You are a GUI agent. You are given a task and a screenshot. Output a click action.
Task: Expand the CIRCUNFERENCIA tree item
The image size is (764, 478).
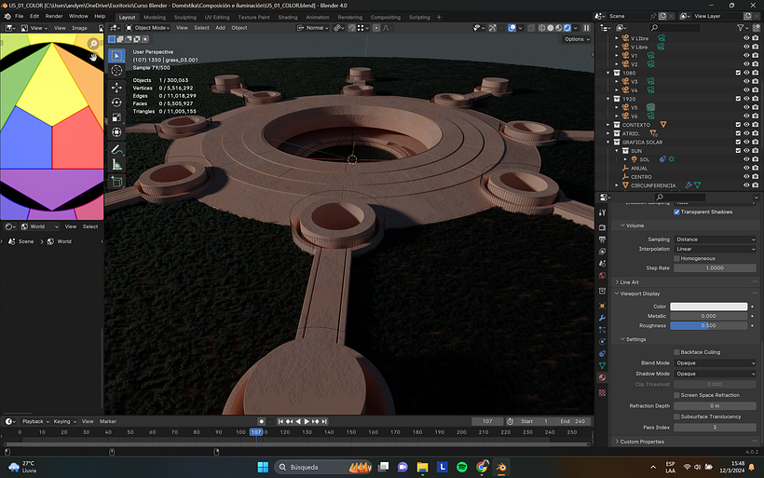[617, 185]
